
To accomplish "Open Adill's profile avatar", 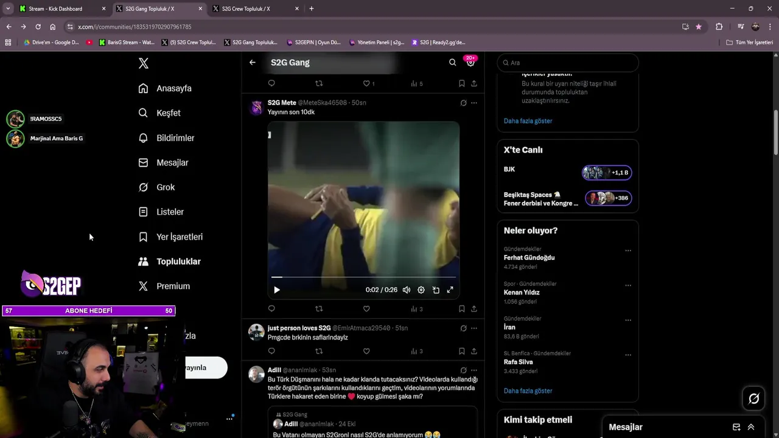I will 256,374.
